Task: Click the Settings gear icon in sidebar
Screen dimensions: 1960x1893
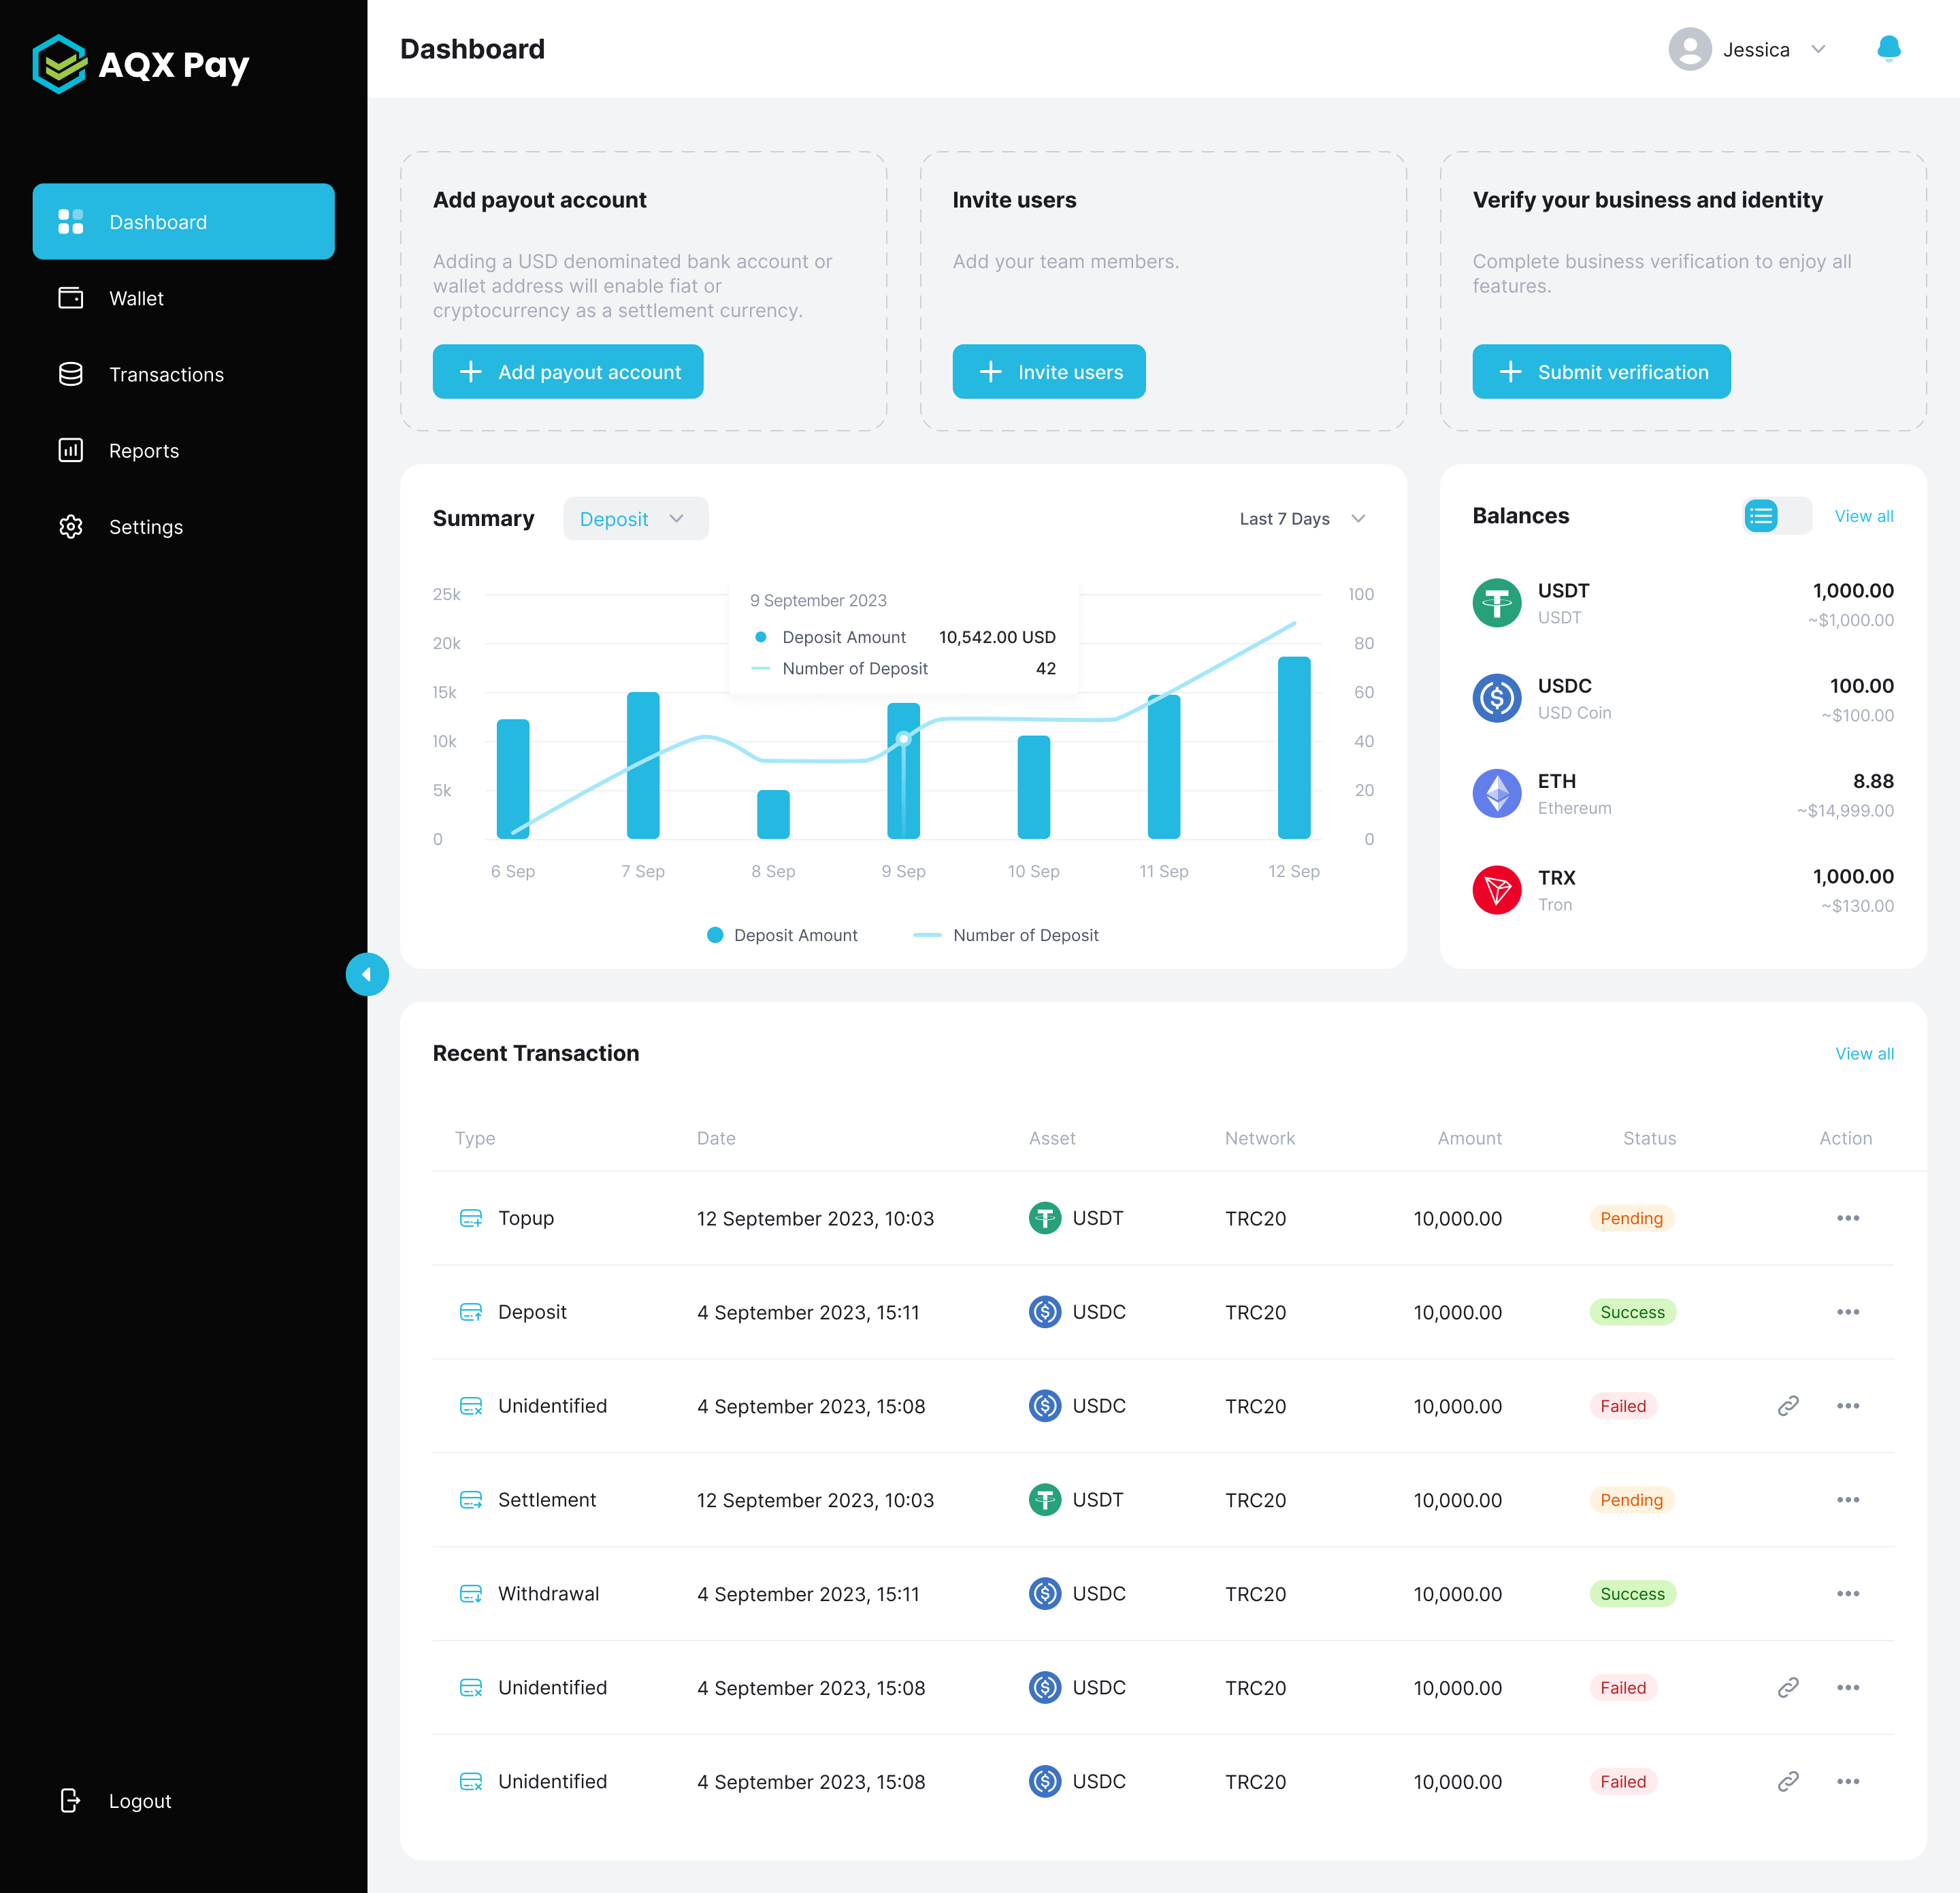Action: 71,527
